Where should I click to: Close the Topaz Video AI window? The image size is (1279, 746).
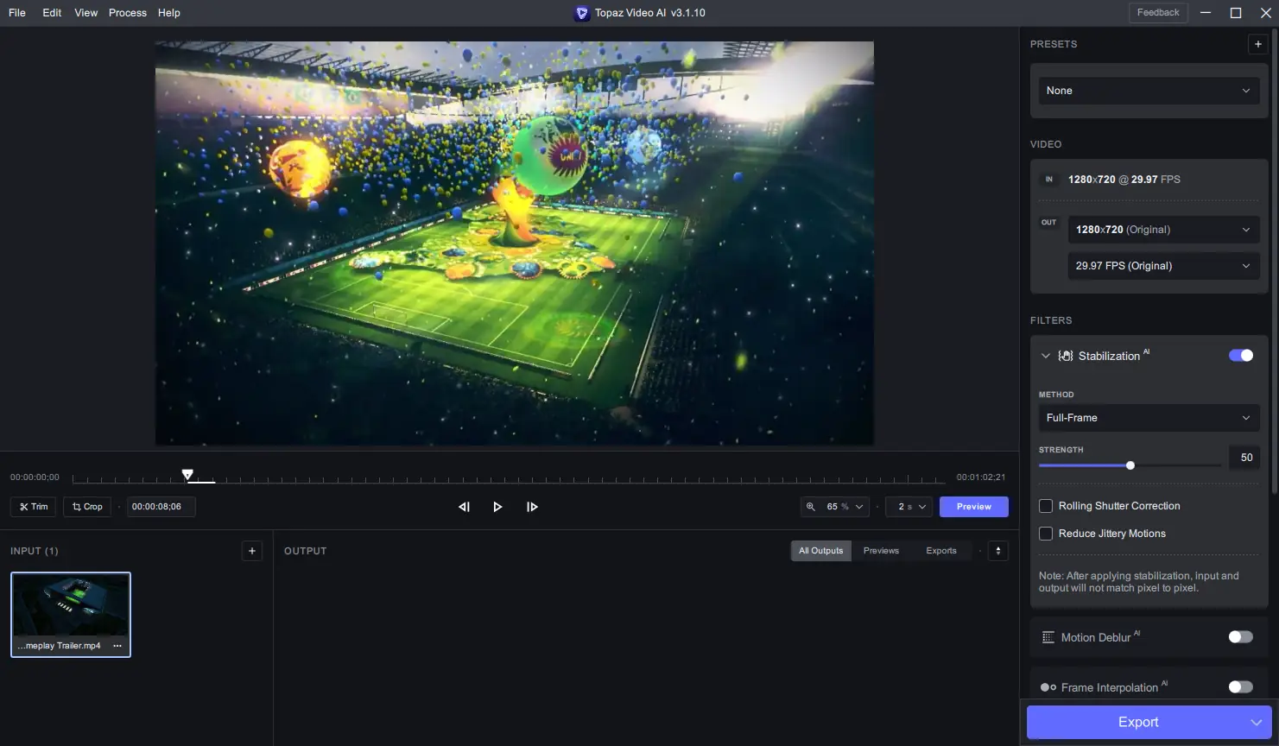(x=1266, y=13)
